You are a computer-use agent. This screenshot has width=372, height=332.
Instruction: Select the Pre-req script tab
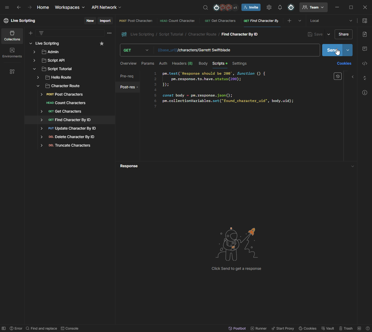[x=127, y=76]
